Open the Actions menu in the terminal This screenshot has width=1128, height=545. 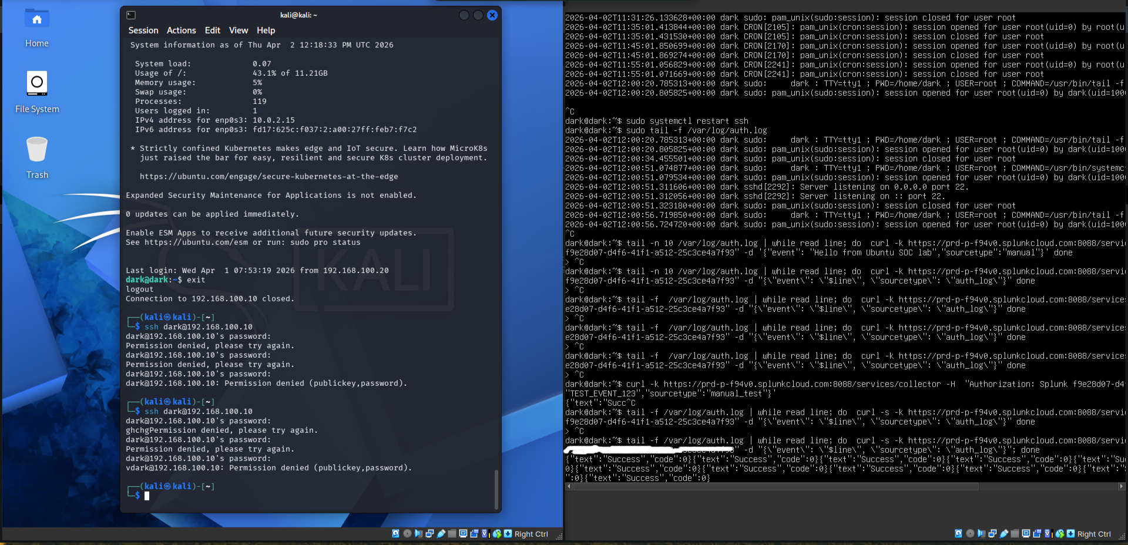182,31
